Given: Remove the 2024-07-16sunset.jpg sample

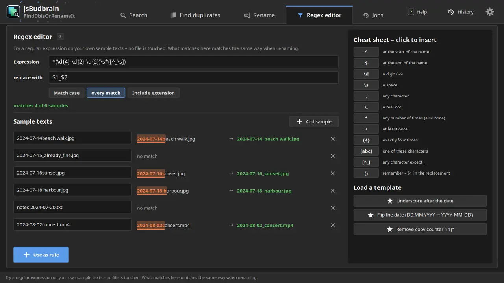Looking at the screenshot, I should click(333, 173).
